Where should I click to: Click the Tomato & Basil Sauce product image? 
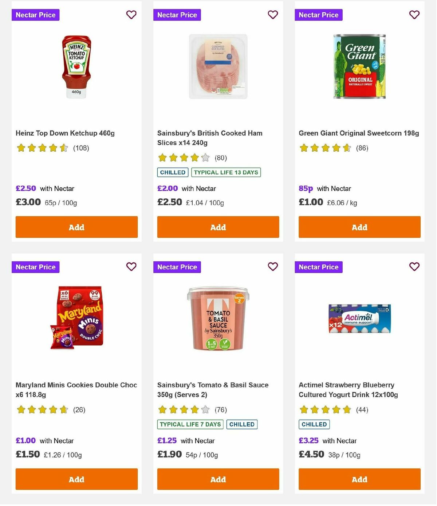click(x=218, y=319)
